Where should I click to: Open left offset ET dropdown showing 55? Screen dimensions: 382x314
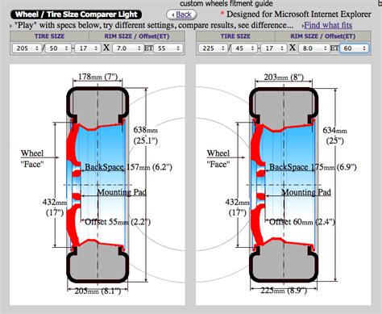tap(168, 48)
